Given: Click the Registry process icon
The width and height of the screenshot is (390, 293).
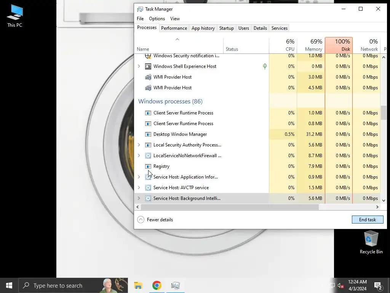Looking at the screenshot, I should point(148,166).
